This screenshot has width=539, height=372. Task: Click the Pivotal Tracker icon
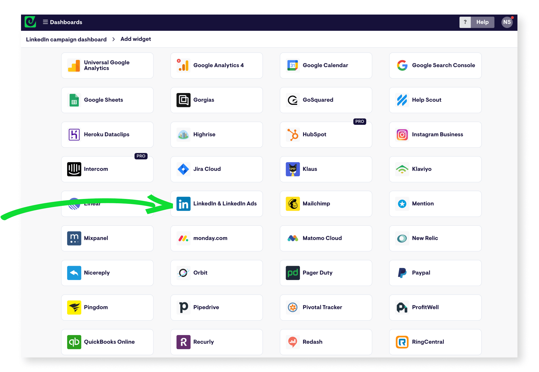[x=293, y=307]
